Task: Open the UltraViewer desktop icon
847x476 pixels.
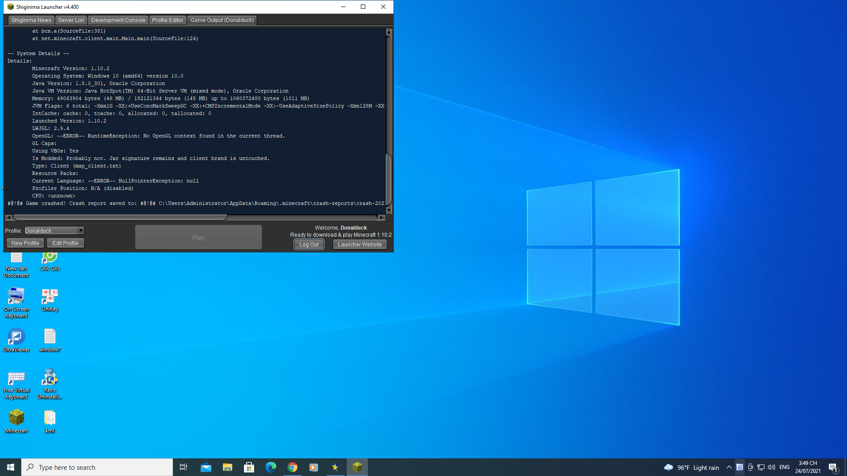Action: pos(16,337)
